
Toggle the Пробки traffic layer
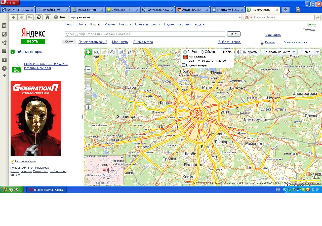(x=227, y=52)
